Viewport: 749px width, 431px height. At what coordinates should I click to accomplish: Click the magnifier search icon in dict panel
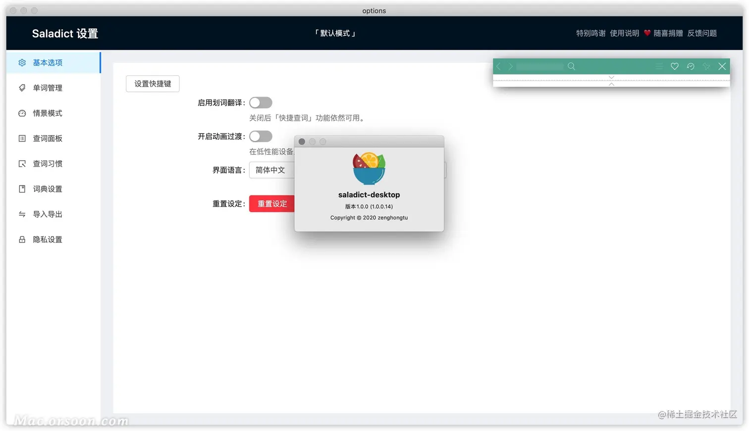[571, 66]
